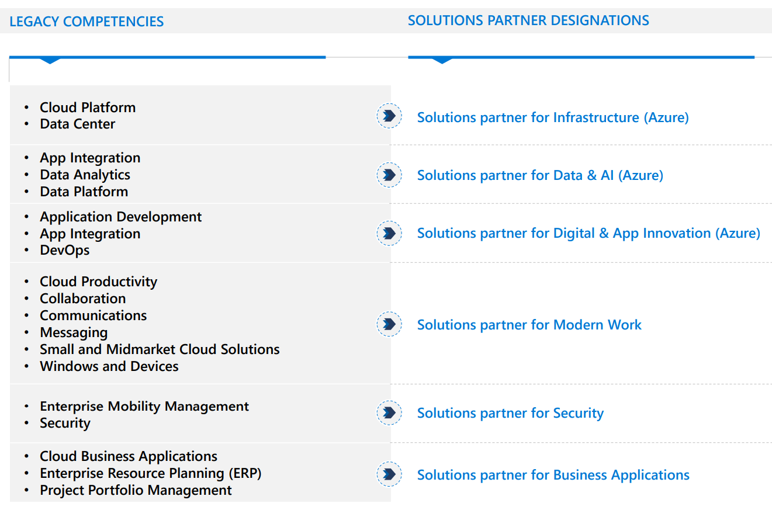772x517 pixels.
Task: Click the arrow icon beside Data & AI
Action: pos(389,175)
